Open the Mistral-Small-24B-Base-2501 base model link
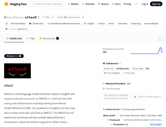 141,115
